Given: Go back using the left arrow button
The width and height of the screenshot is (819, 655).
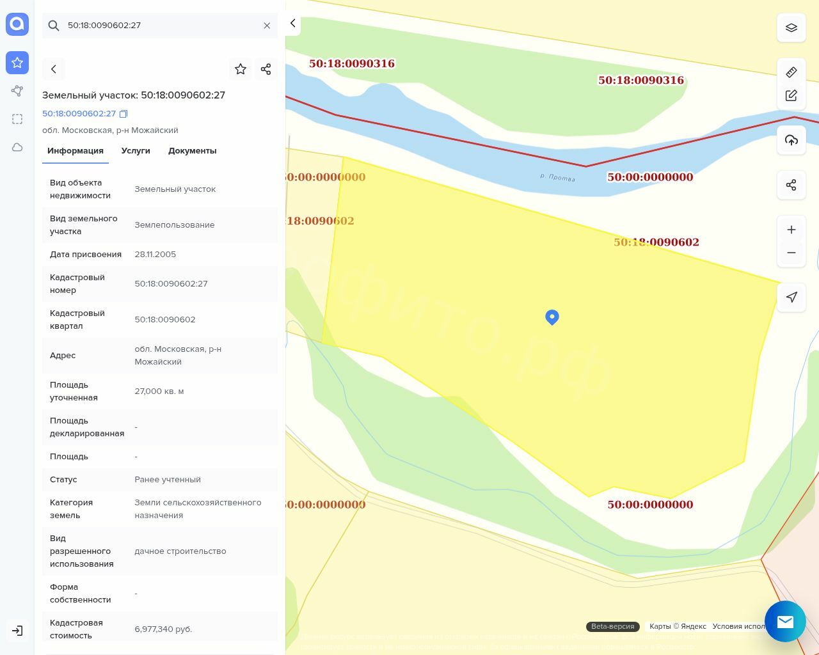Looking at the screenshot, I should (54, 69).
